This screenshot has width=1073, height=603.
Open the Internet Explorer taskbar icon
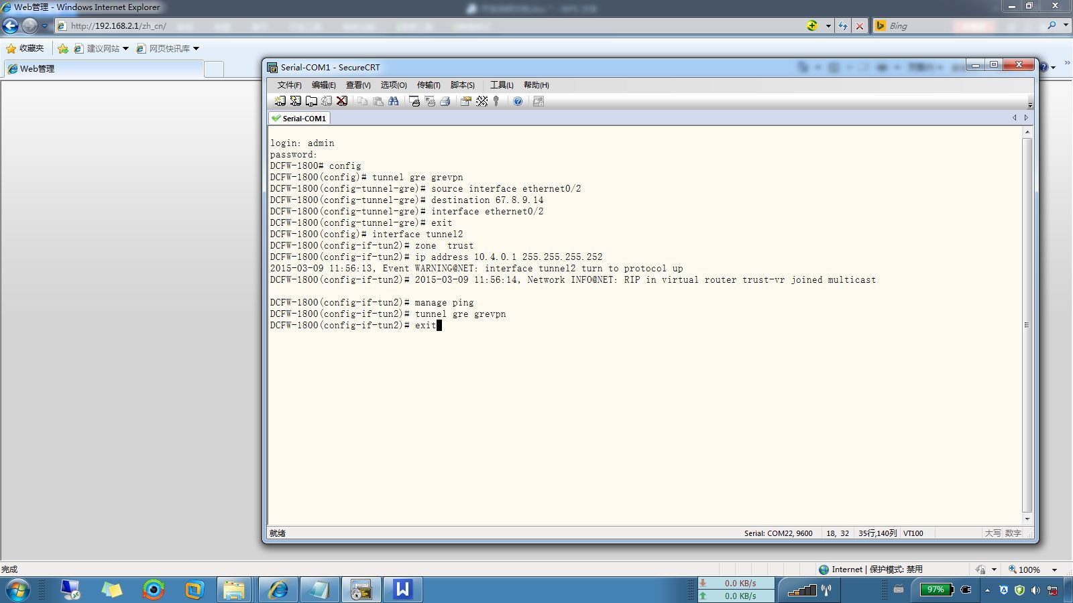tap(278, 590)
